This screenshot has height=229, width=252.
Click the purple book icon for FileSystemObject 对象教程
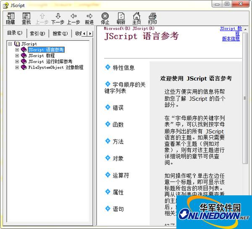coord(24,67)
